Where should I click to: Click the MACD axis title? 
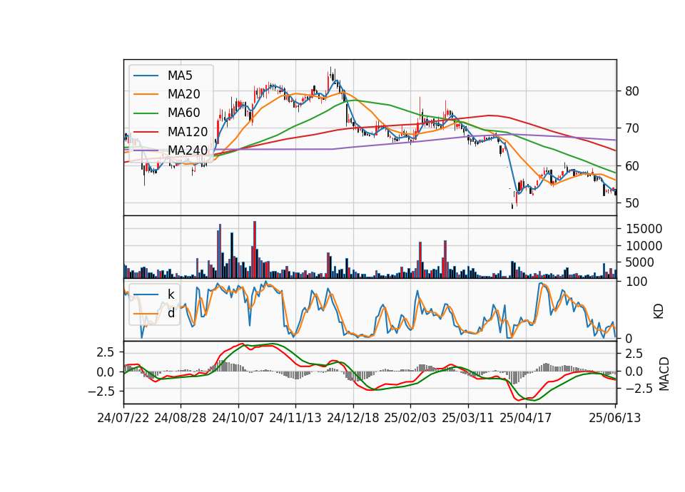tap(664, 374)
